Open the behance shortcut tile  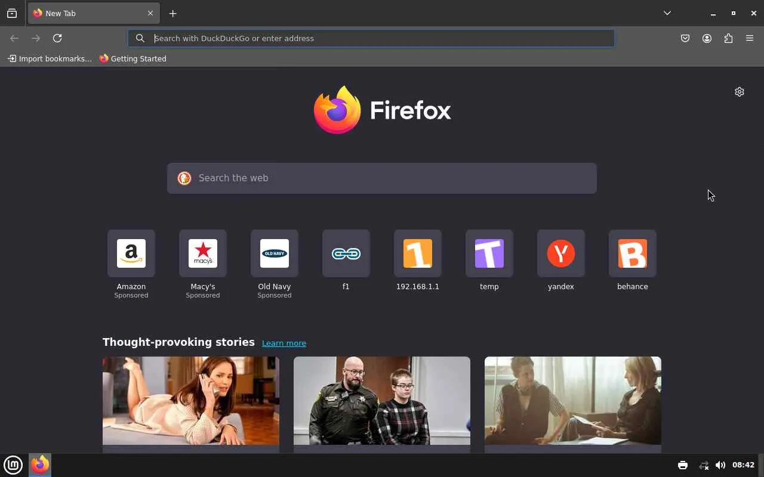coord(633,261)
